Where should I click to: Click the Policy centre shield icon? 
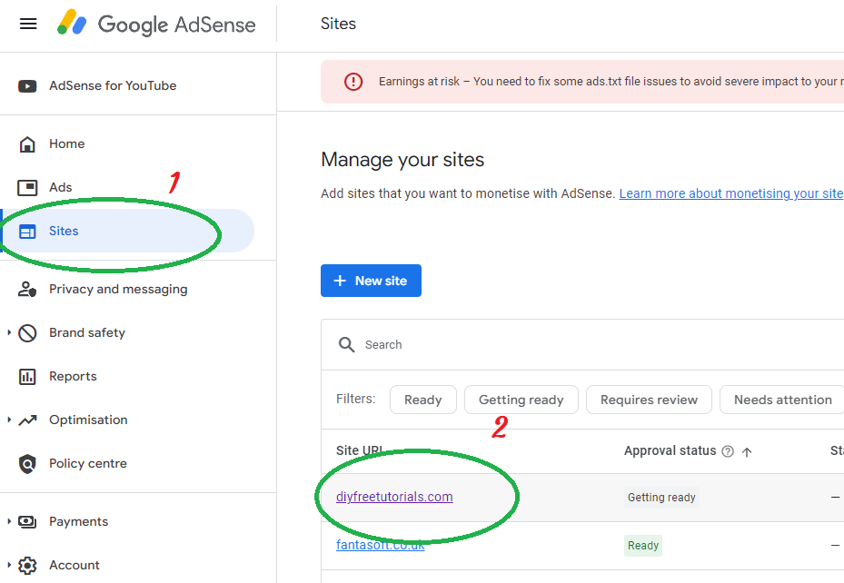27,464
